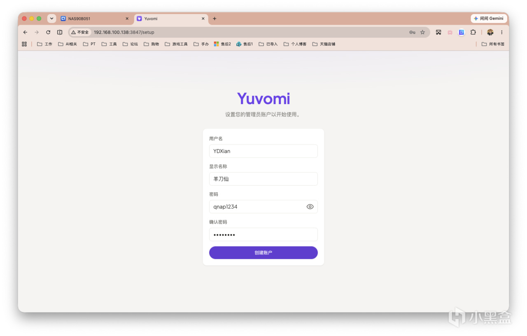
Task: Switch to the NAS90B051 tab
Action: pyautogui.click(x=95, y=19)
